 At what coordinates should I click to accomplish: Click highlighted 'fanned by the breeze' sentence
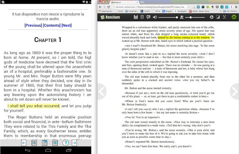click(x=184, y=37)
